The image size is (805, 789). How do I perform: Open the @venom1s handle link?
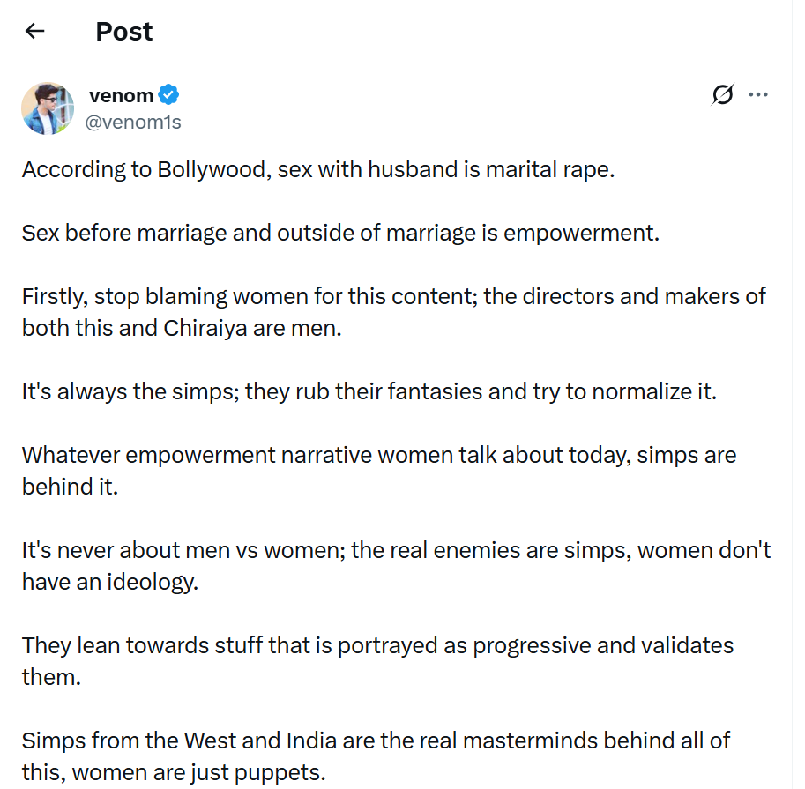tap(132, 123)
